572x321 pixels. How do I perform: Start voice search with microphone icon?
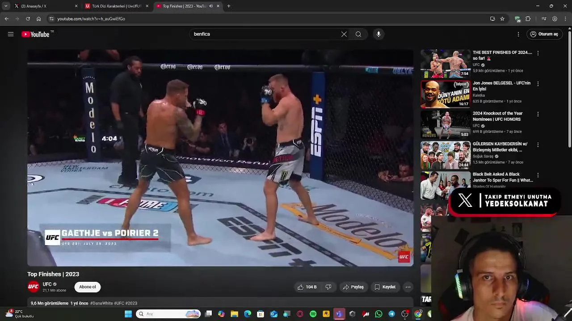coord(379,34)
